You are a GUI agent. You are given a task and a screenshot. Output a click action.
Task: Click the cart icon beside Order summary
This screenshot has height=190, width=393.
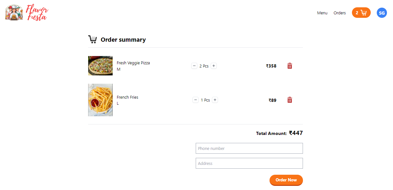92,39
